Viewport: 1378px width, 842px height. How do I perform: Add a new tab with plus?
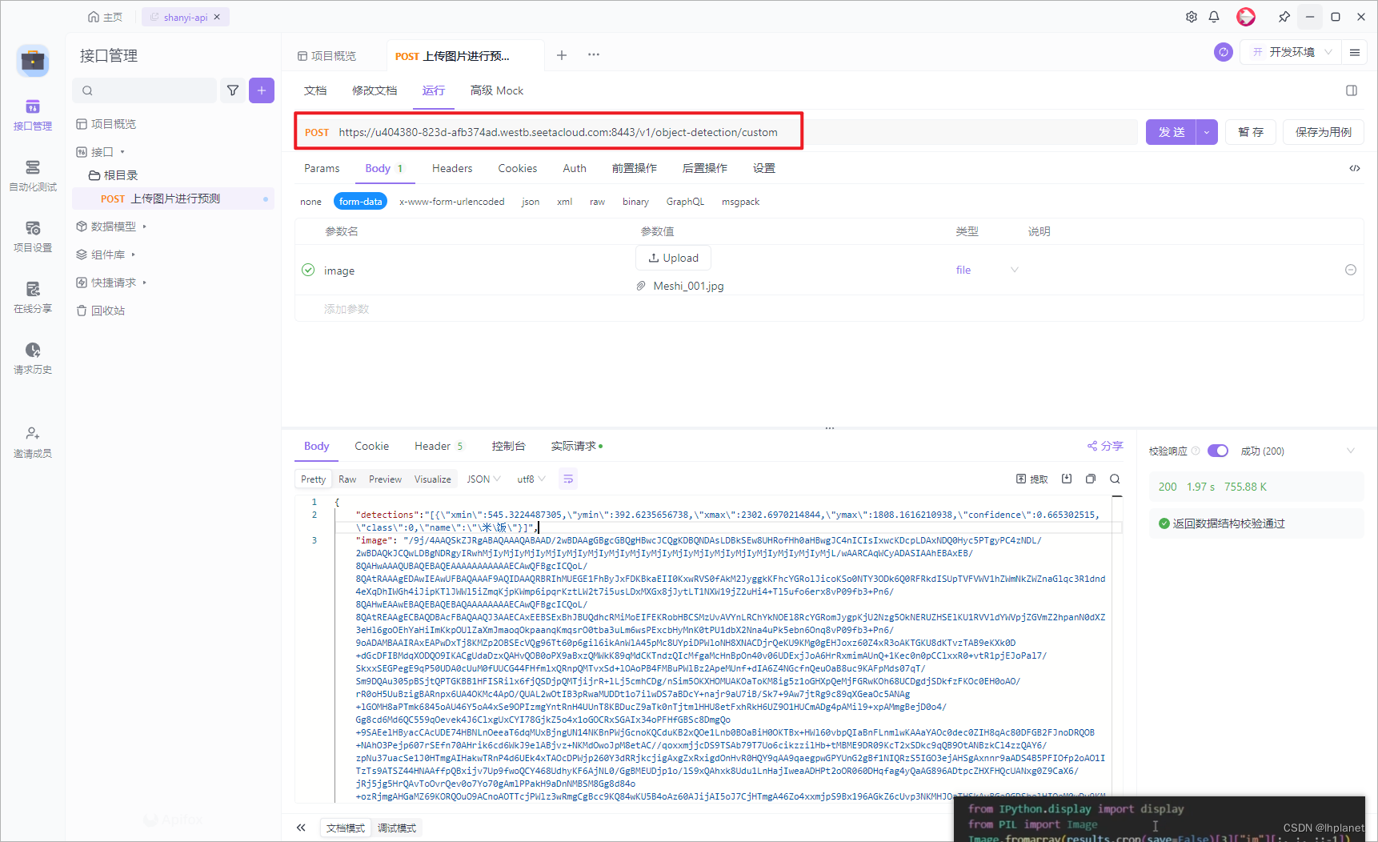[562, 55]
